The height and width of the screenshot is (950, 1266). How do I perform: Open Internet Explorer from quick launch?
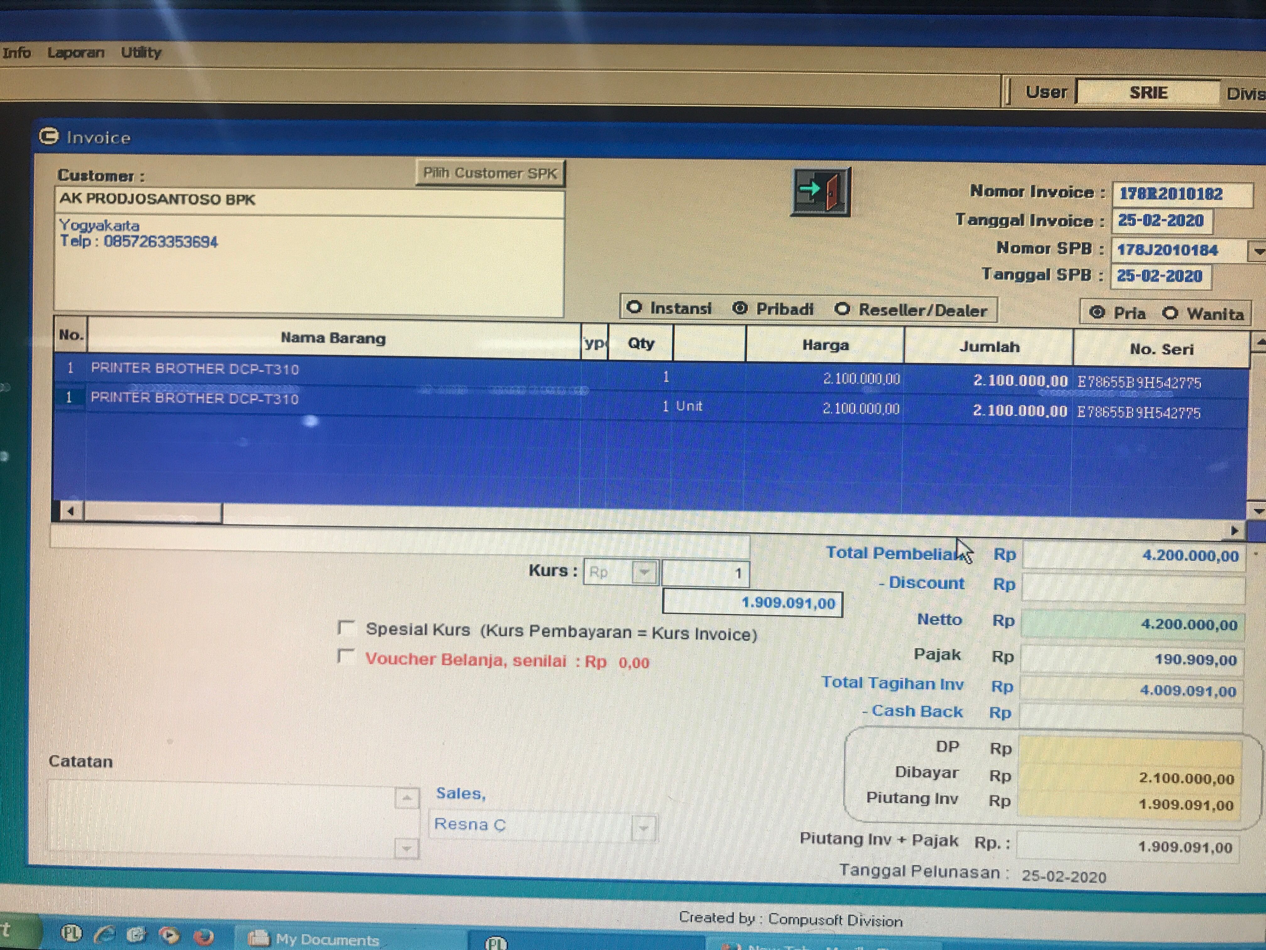click(x=104, y=934)
